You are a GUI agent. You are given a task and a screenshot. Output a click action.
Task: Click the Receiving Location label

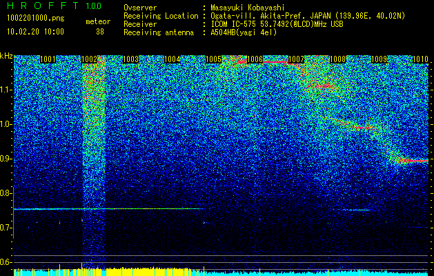coord(161,16)
